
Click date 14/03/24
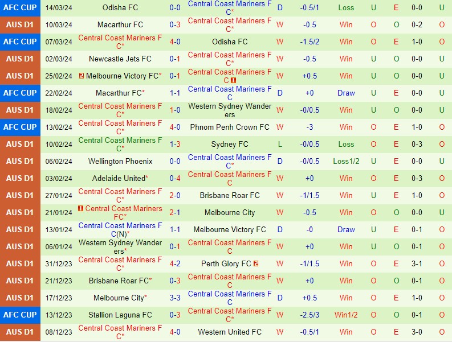point(59,8)
